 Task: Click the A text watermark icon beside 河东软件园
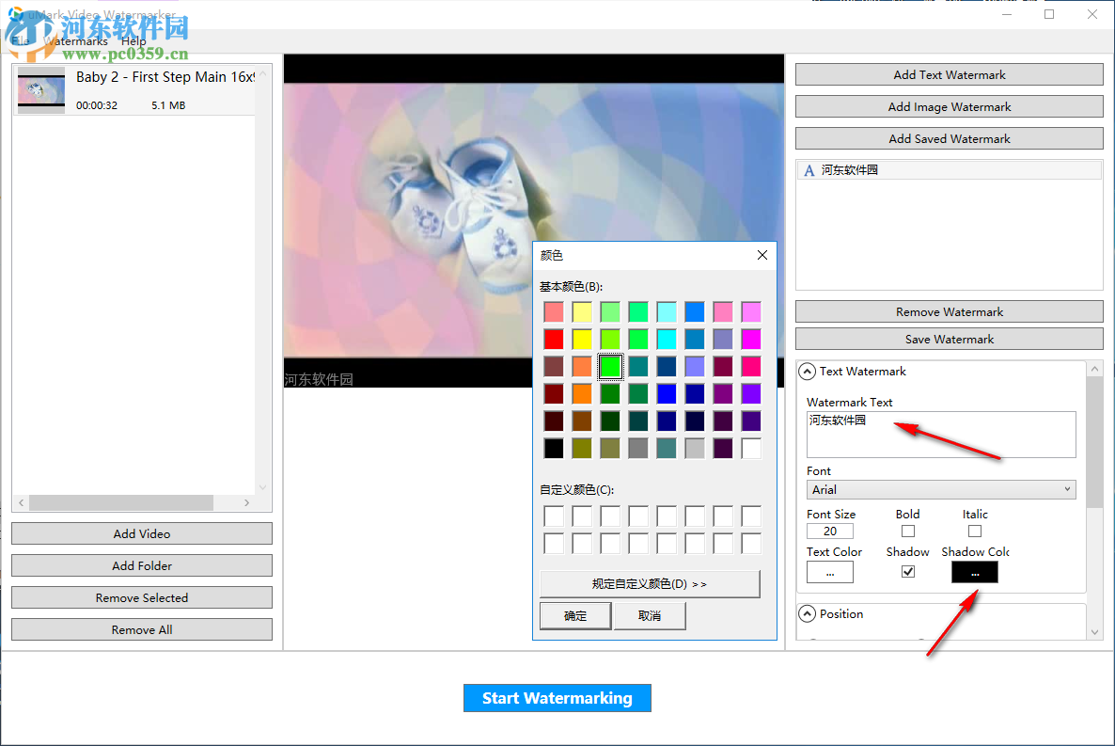pos(809,170)
